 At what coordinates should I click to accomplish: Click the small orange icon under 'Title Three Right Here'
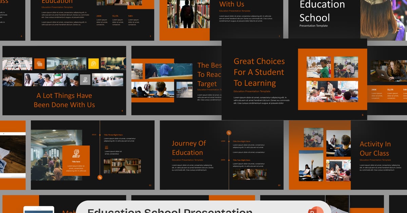click(x=106, y=147)
